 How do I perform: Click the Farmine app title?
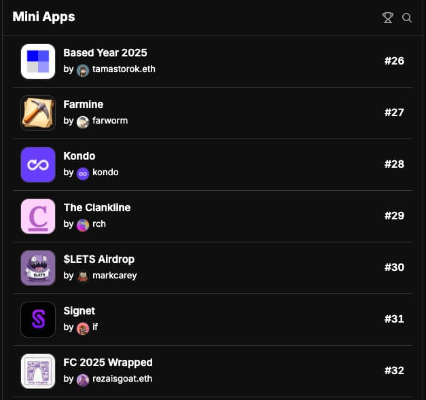pos(83,105)
